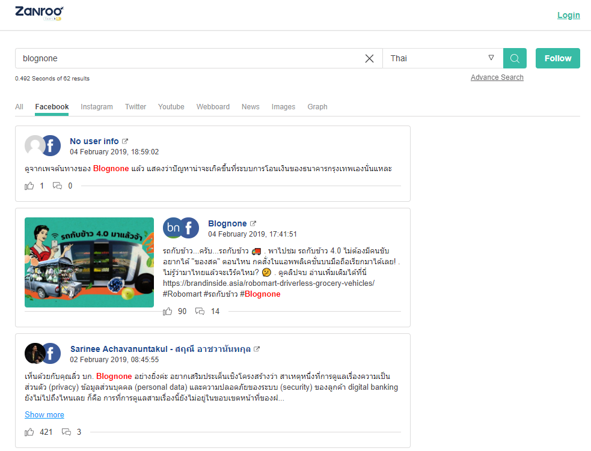Click #Blognone hashtag in Robomart post

point(260,294)
